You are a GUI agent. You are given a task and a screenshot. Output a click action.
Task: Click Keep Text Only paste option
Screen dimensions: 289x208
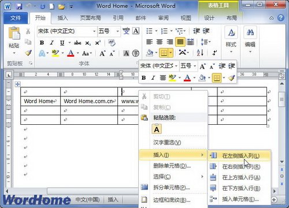click(x=157, y=129)
